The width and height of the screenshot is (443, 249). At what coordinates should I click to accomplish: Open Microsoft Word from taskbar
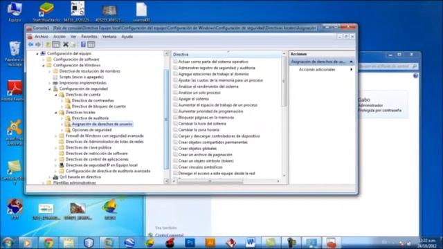(251, 243)
